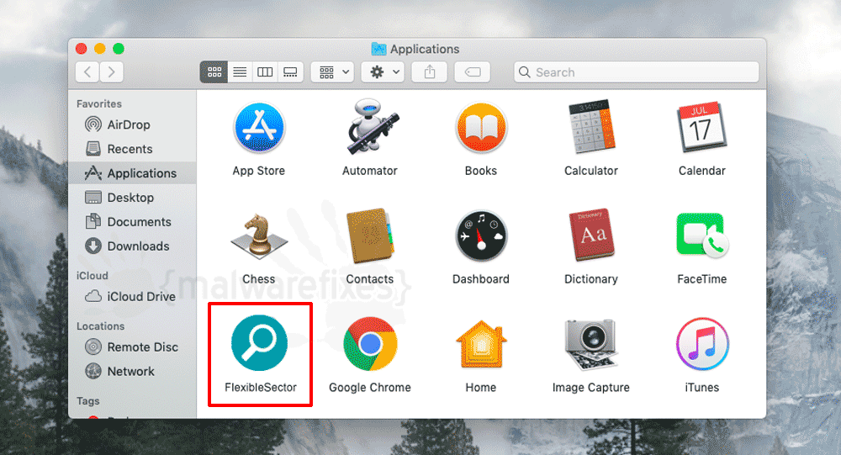Open AirDrop in the sidebar
The image size is (841, 455).
[x=133, y=124]
